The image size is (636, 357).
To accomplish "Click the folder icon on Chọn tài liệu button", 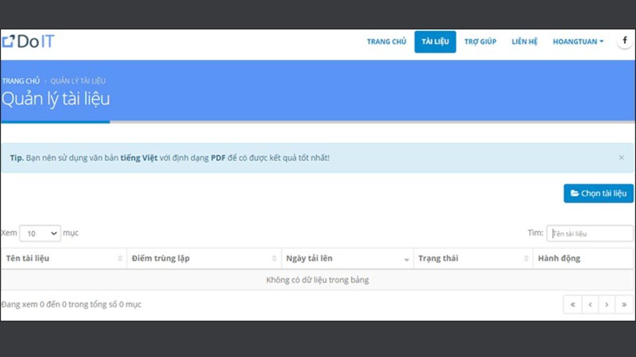I will pos(573,193).
